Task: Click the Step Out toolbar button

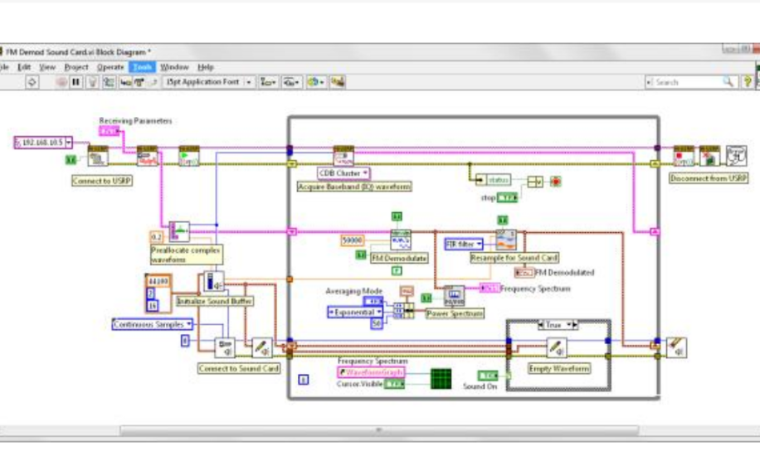Action: 153,82
